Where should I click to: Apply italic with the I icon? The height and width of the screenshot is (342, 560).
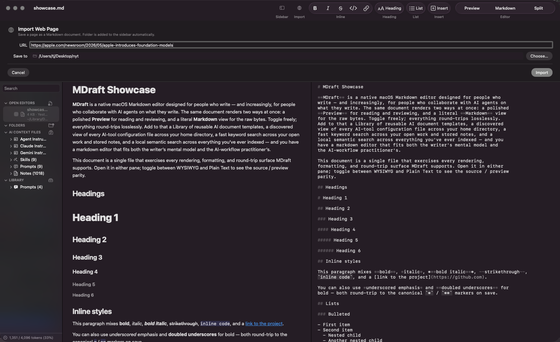point(328,8)
